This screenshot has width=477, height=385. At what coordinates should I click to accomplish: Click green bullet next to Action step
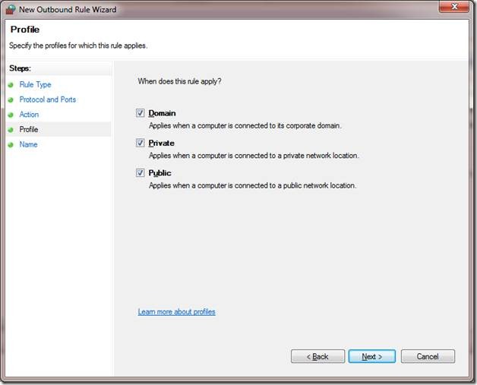tap(11, 115)
